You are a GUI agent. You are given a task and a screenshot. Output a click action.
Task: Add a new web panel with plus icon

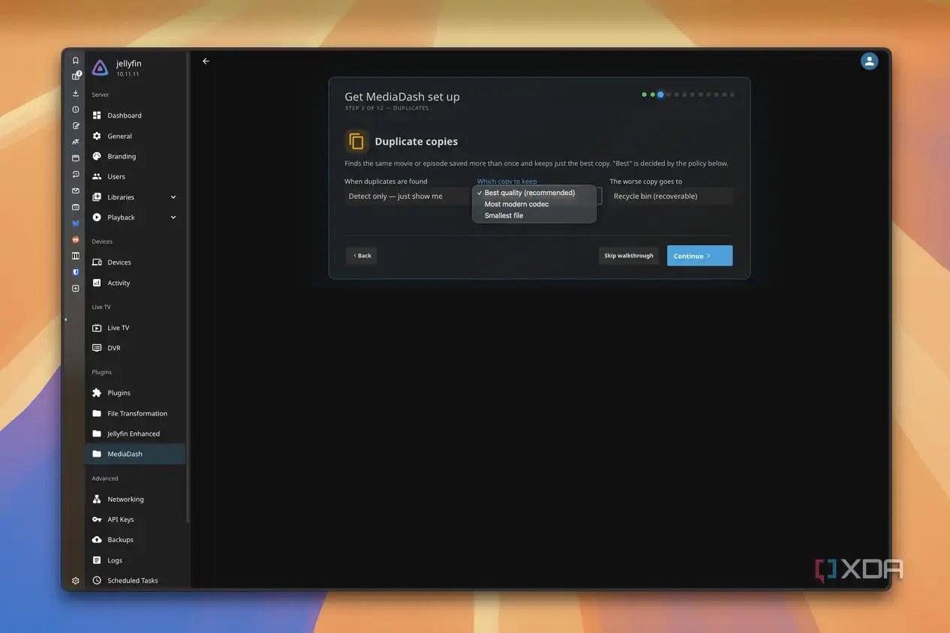coord(76,288)
